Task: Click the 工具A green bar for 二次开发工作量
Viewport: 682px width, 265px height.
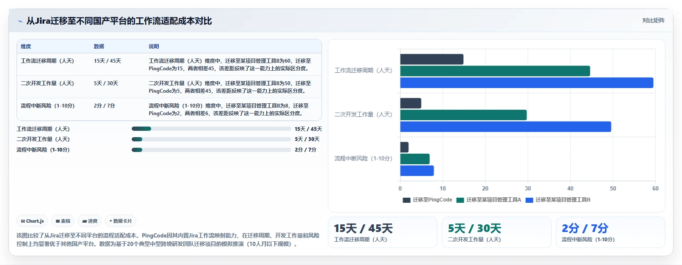Action: pyautogui.click(x=463, y=115)
